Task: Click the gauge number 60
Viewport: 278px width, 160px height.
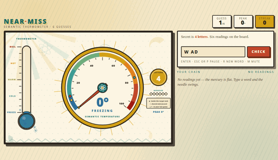Action: 113,65
